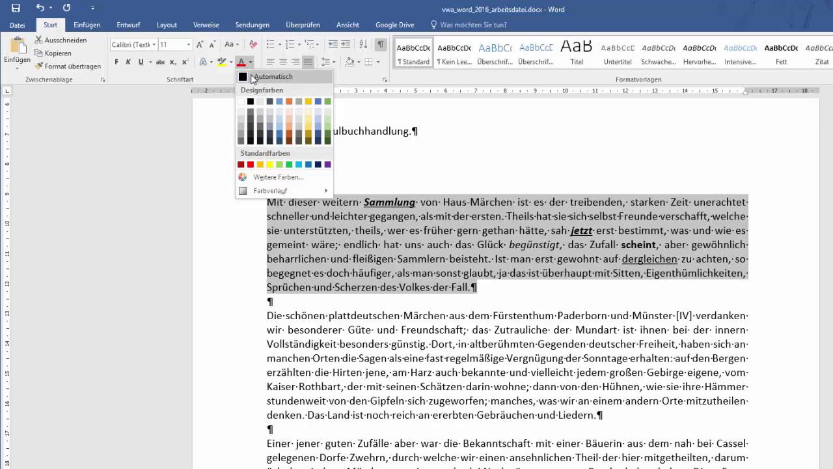
Task: Toggle justified (Blocksatz) alignment
Action: [x=308, y=62]
